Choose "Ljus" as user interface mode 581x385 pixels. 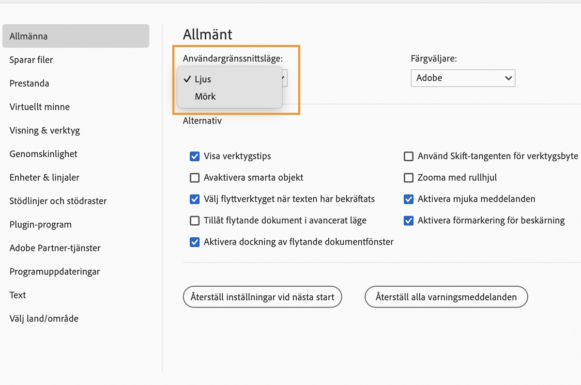pos(202,78)
